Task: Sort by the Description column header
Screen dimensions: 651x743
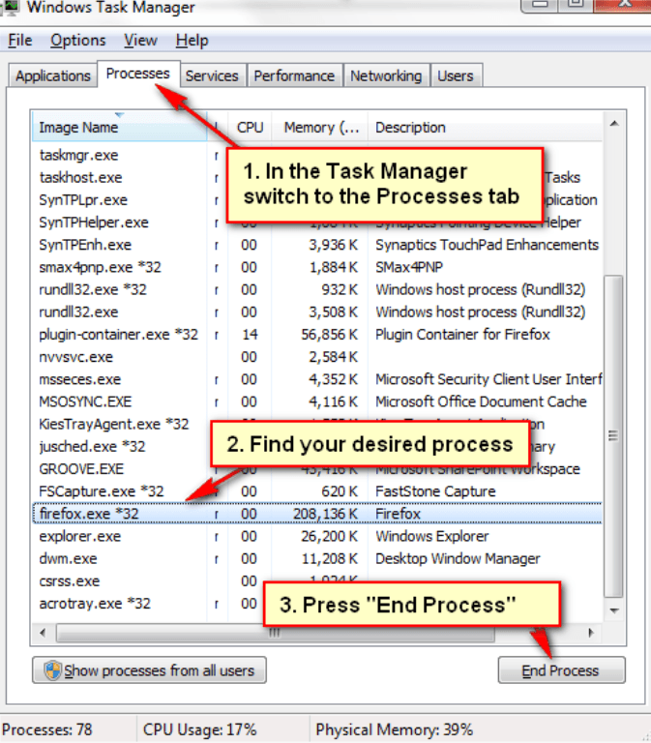Action: coord(484,128)
